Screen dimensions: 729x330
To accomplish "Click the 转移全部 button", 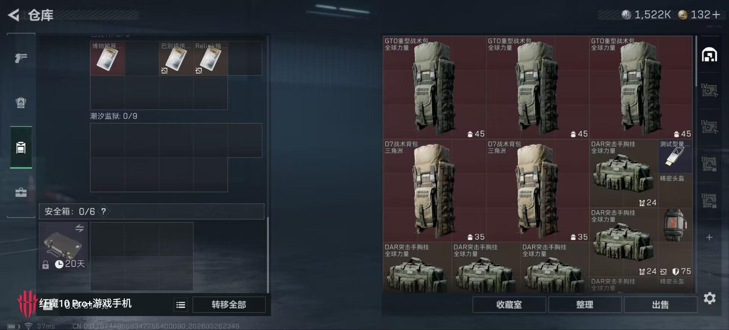I will tap(229, 305).
